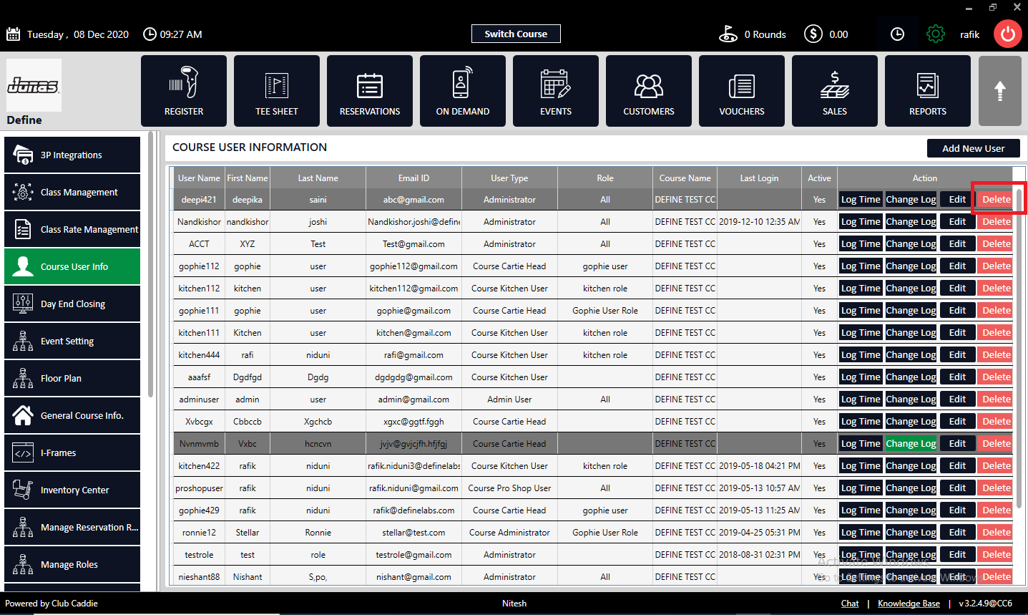Select the stellar@test.com email cell
Viewport: 1028px width, 615px height.
pyautogui.click(x=413, y=532)
